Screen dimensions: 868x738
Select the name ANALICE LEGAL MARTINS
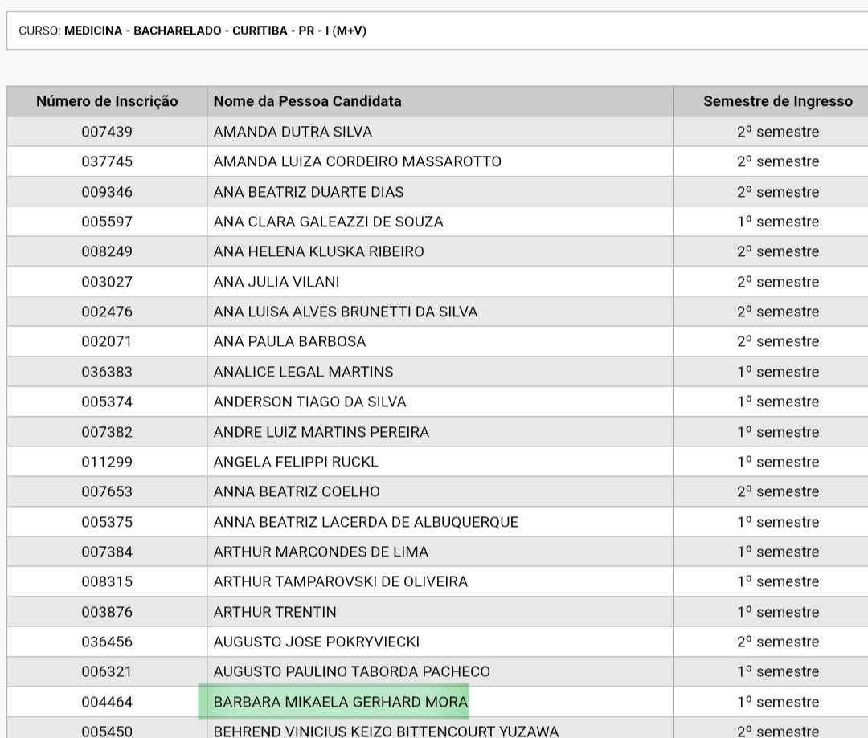point(303,372)
